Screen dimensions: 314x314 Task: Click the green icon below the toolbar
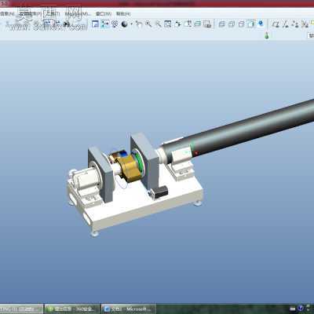click(267, 36)
